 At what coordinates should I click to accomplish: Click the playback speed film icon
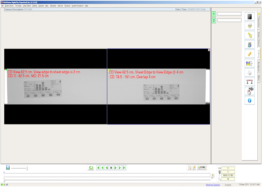tap(8, 167)
